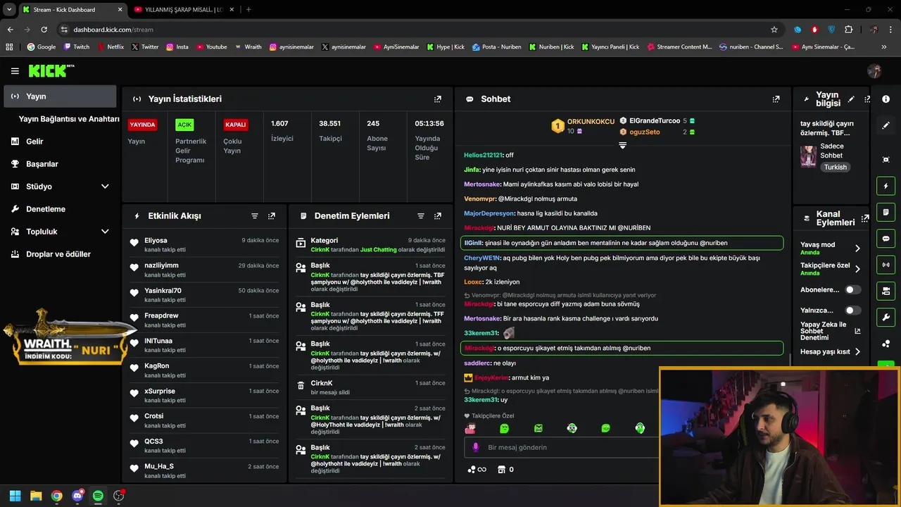Open the browser extensions puzzle icon

coord(848,30)
